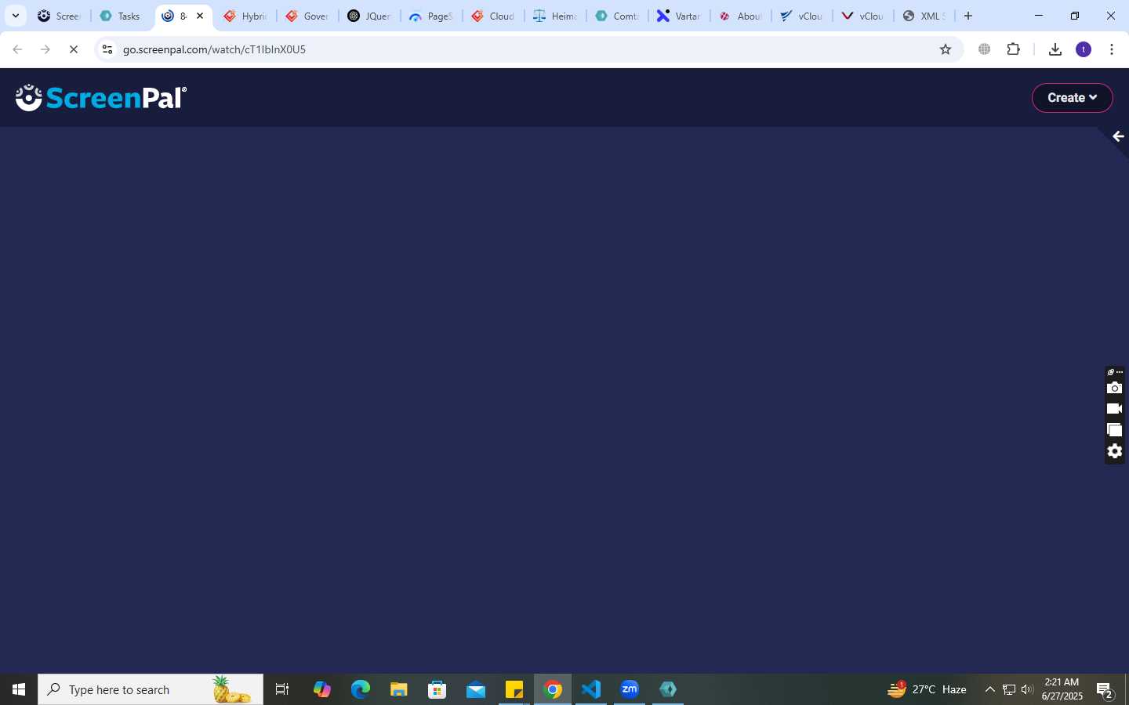Screen dimensions: 1129x705
Task: Open ScreenPal overlay settings gear
Action: pyautogui.click(x=1114, y=451)
